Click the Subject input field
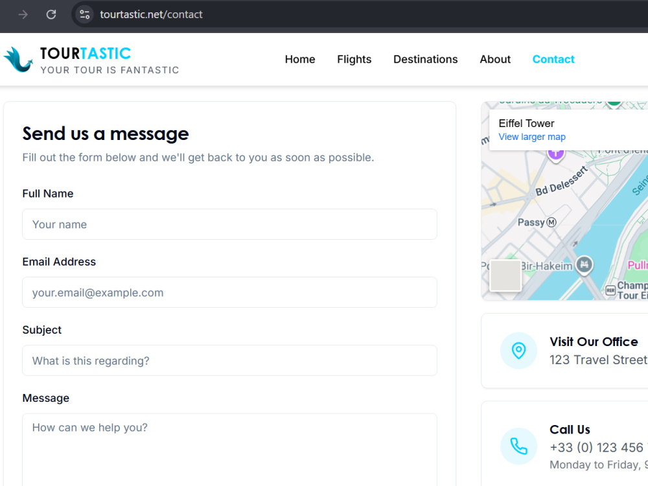The height and width of the screenshot is (486, 648). 230,361
